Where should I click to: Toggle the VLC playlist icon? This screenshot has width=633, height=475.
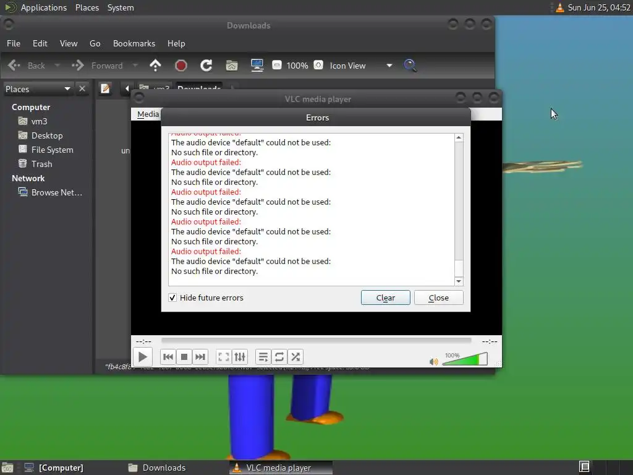click(263, 357)
